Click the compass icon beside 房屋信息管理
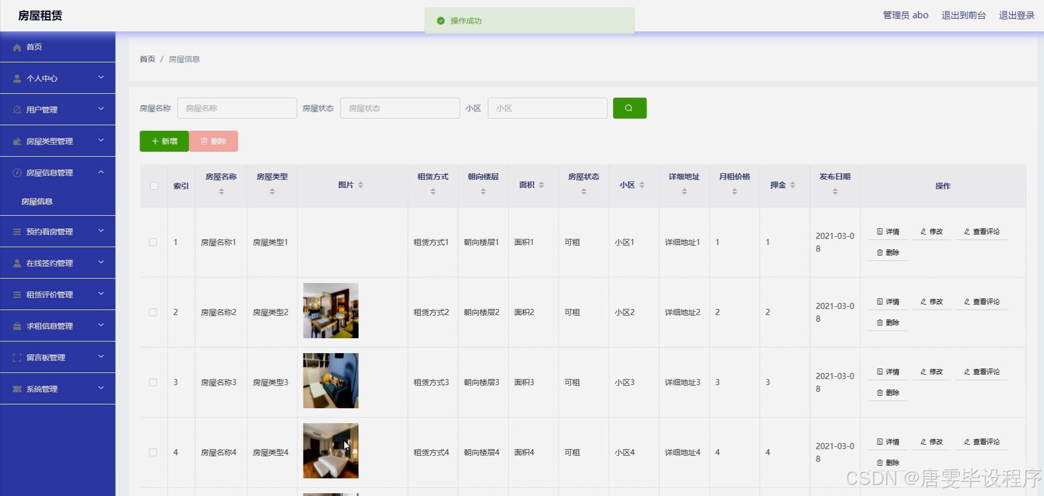This screenshot has width=1044, height=496. pos(17,173)
